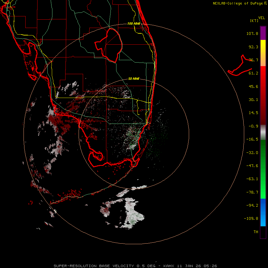Click the TH legend label

click(256, 232)
